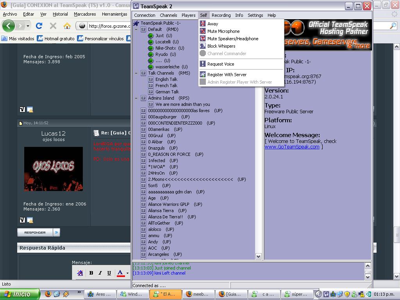Click chat log scrollbar up arrow
Image resolution: width=400 pixels, height=300 pixels.
pyautogui.click(x=368, y=266)
